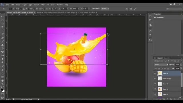Delete layer using trash icon
Screen dimensions: 183x103
(x=178, y=99)
